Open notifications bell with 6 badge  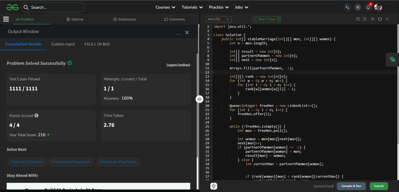click(368, 7)
